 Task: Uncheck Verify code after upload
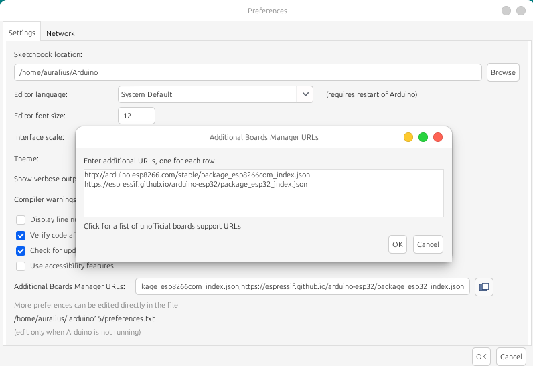tap(21, 235)
